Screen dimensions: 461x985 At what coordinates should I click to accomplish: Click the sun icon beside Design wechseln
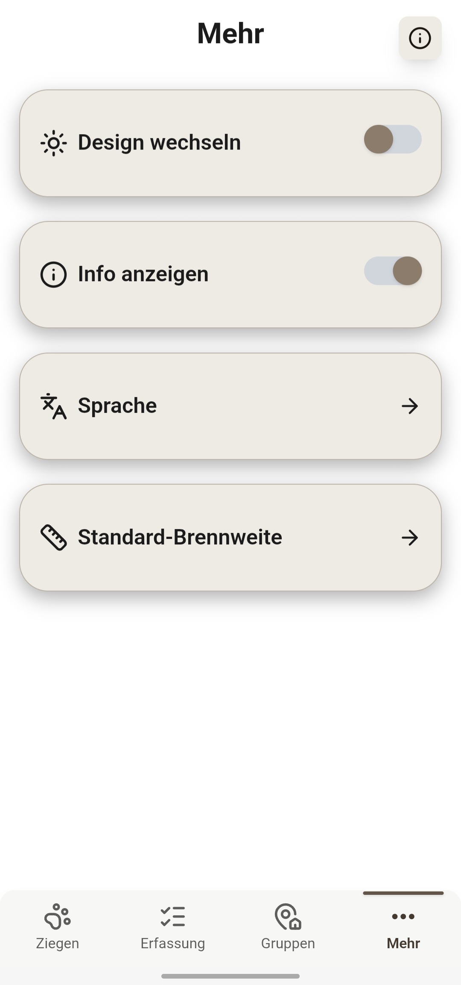[53, 143]
